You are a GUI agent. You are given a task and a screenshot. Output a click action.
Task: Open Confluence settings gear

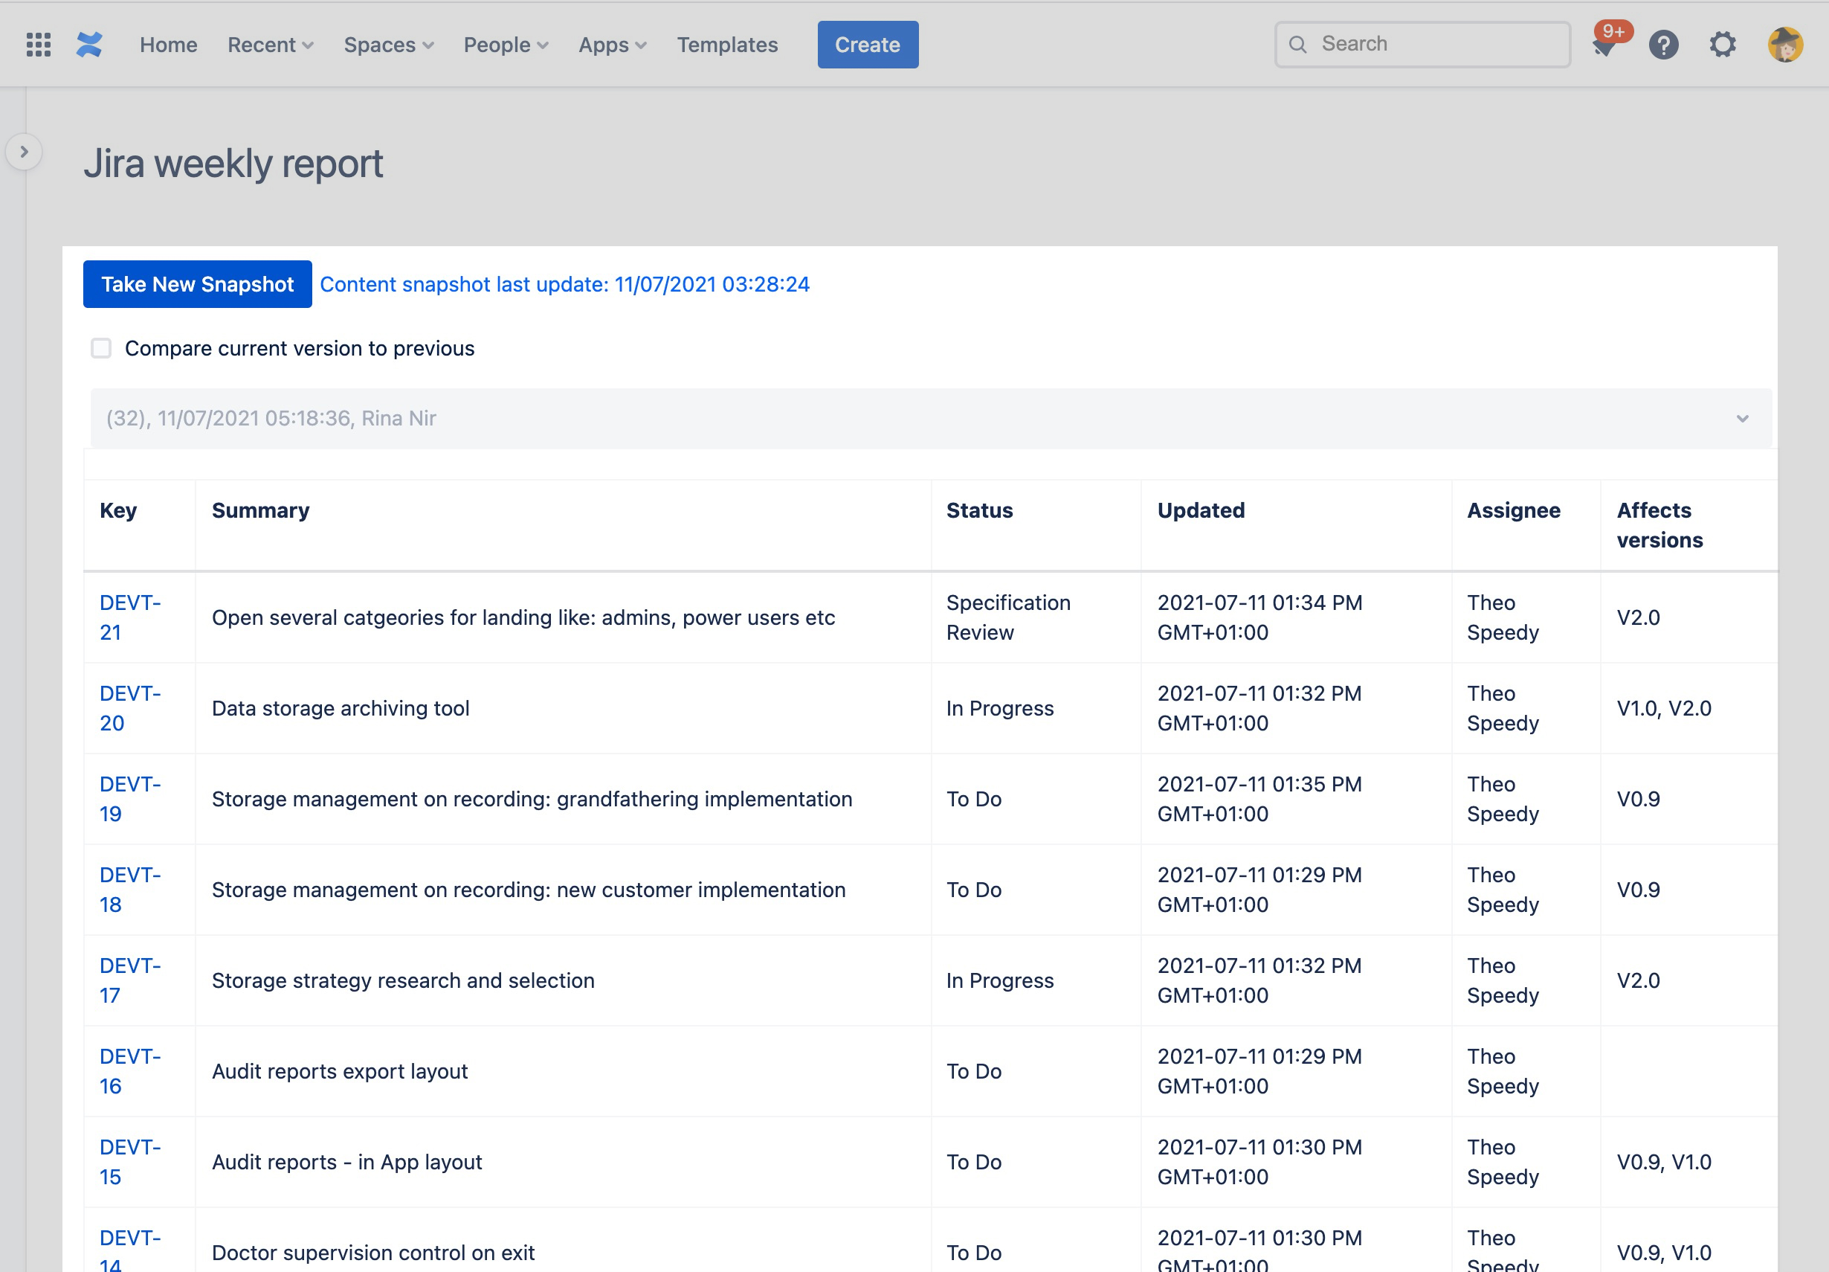click(1722, 45)
